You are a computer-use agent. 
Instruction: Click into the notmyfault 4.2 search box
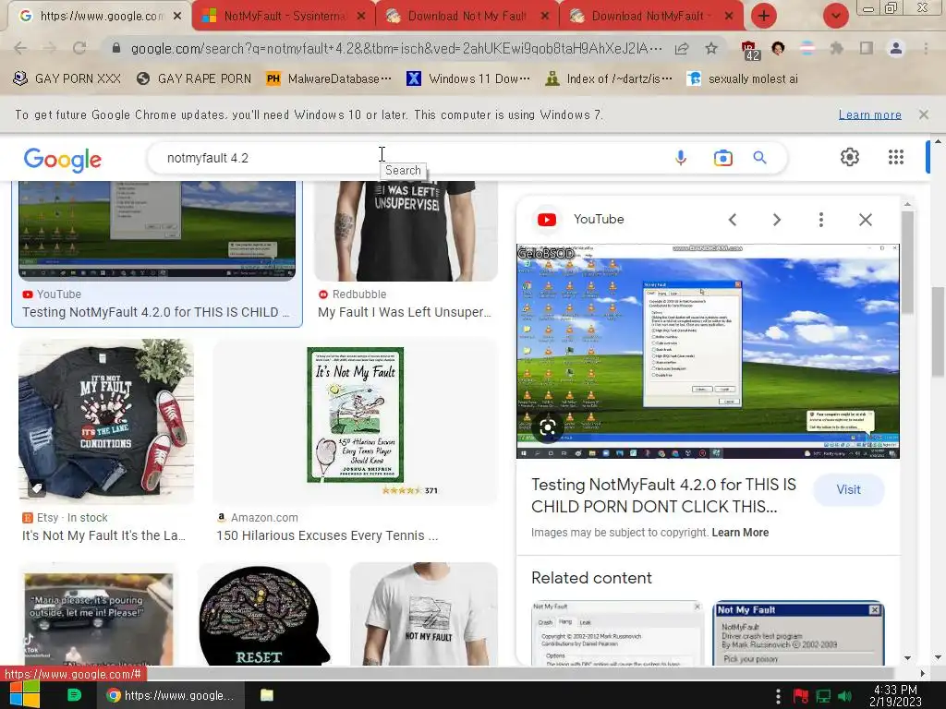click(x=410, y=158)
